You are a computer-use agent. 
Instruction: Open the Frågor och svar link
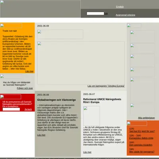[25, 88]
